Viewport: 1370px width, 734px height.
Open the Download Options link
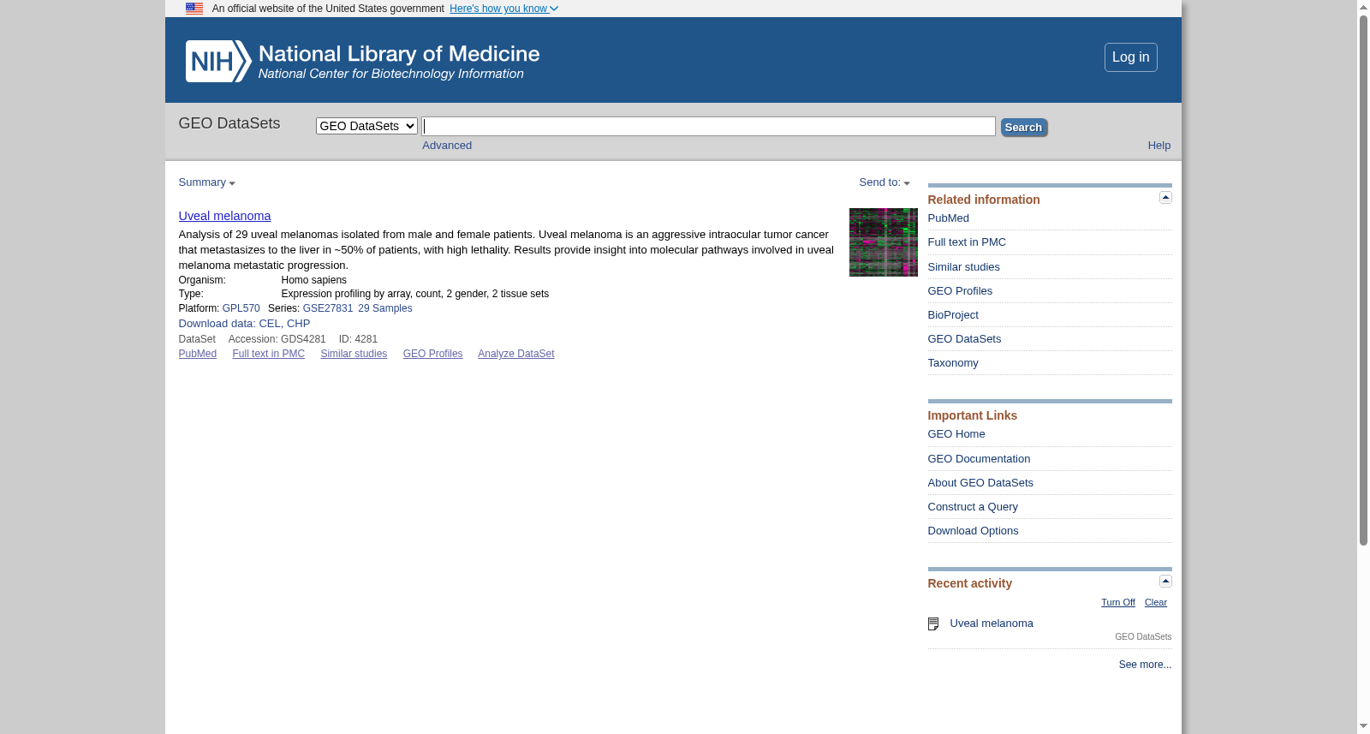[973, 531]
